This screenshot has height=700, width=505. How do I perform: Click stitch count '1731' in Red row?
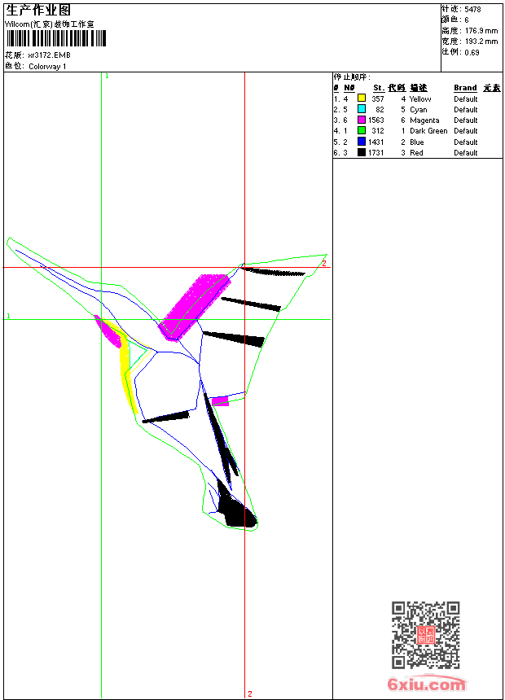[x=376, y=153]
